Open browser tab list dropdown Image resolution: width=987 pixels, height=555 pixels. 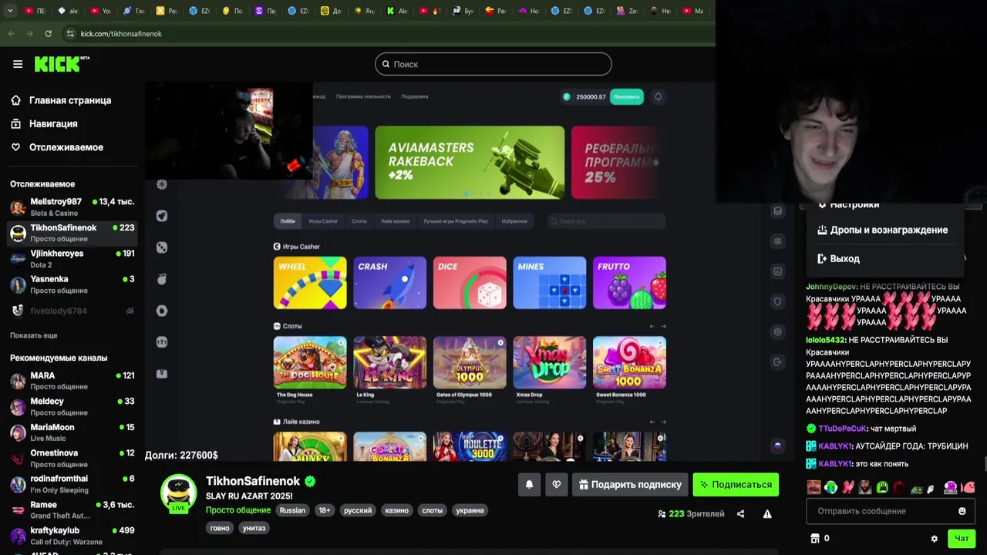click(x=9, y=11)
